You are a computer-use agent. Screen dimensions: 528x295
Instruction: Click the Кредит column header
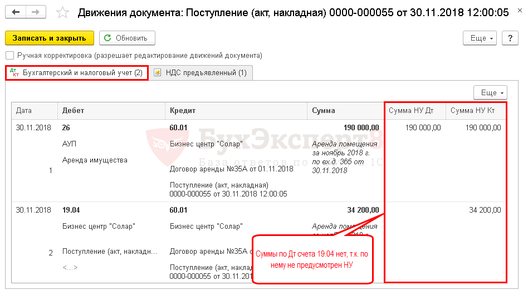[x=182, y=111]
